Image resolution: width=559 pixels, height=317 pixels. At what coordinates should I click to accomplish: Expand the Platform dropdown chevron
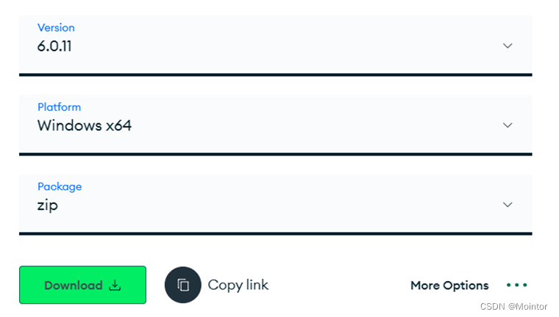(x=508, y=125)
